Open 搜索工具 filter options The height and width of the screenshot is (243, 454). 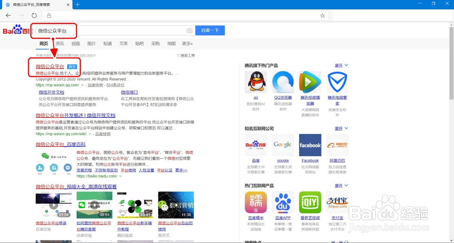186,56
